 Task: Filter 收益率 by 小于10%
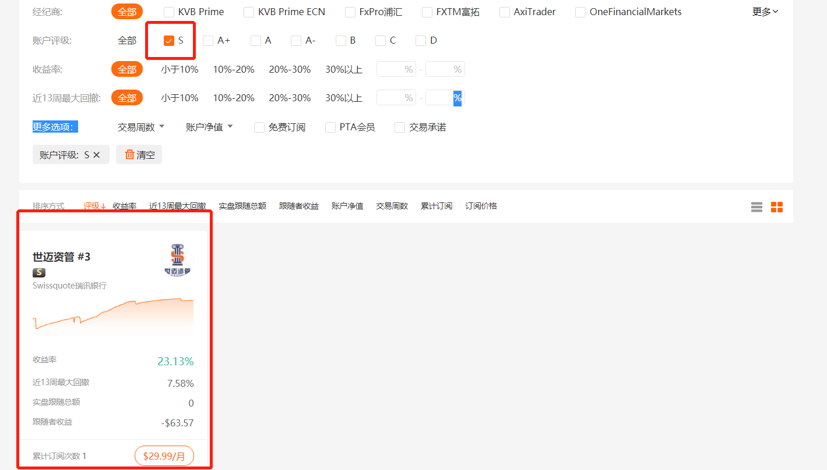[180, 69]
